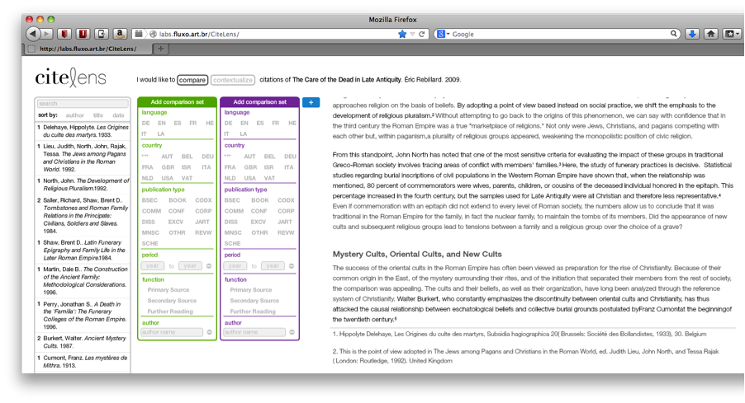The image size is (745, 403).
Task: Clear the author name in the purple set
Action: (292, 332)
